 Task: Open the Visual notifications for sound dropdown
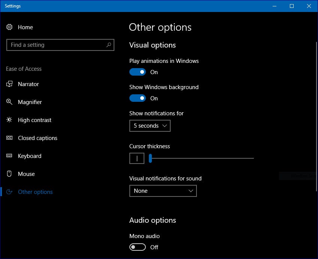[163, 191]
